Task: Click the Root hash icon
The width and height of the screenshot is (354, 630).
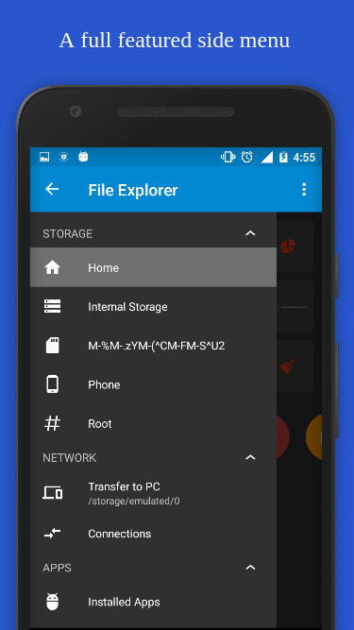Action: click(x=53, y=423)
